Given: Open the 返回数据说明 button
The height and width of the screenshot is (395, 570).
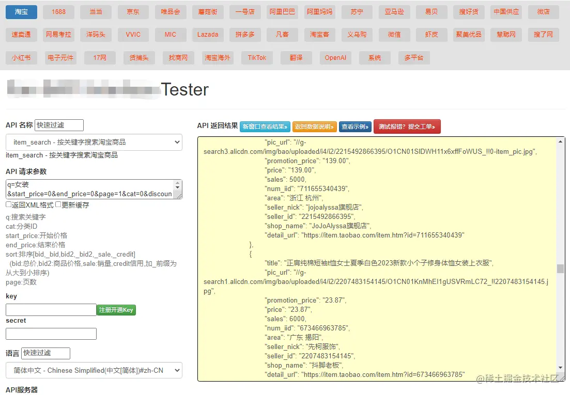Looking at the screenshot, I should [314, 127].
